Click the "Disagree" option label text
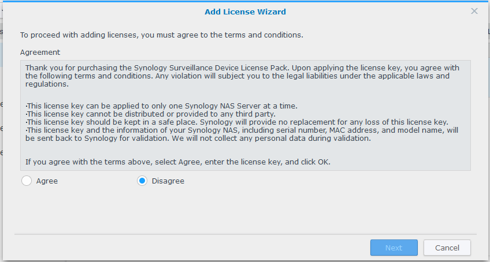Image resolution: width=490 pixels, height=262 pixels. click(168, 181)
